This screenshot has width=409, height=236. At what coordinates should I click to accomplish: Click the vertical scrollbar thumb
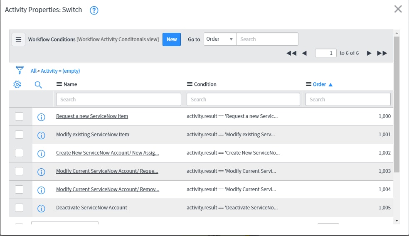(397, 104)
